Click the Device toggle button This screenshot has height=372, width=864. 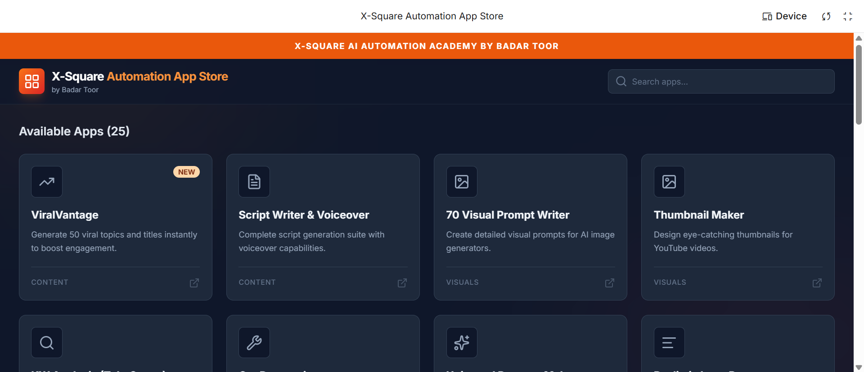click(x=784, y=16)
